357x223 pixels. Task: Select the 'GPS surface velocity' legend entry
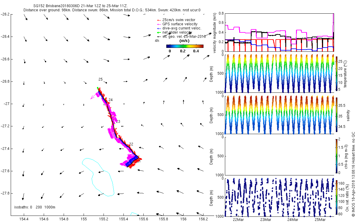(178, 24)
